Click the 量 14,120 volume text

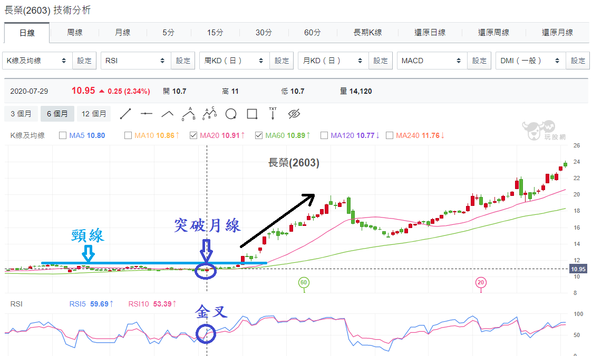pyautogui.click(x=356, y=91)
